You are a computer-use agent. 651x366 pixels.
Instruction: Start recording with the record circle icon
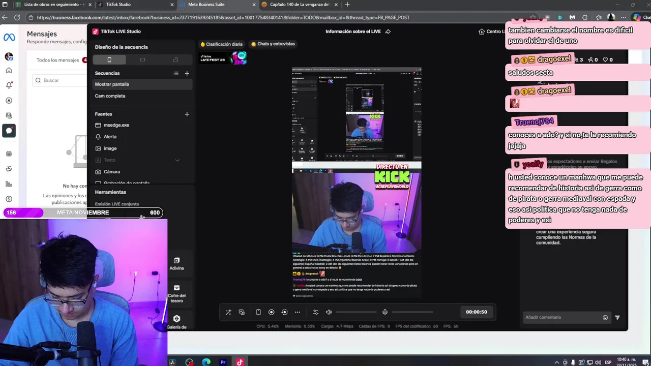271,312
